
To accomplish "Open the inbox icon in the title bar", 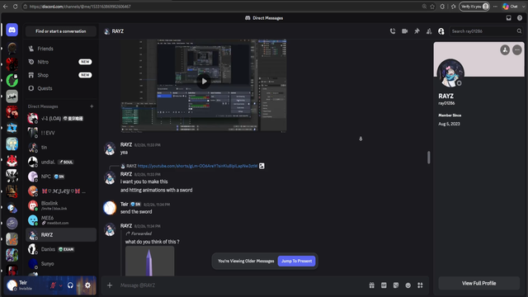I will (x=508, y=18).
